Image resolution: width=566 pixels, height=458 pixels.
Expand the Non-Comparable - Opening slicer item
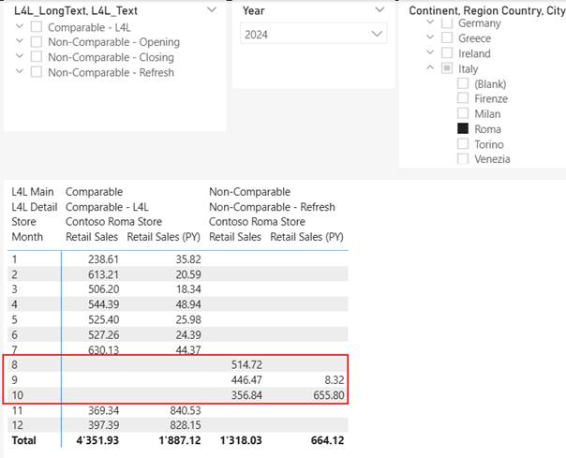tap(20, 42)
